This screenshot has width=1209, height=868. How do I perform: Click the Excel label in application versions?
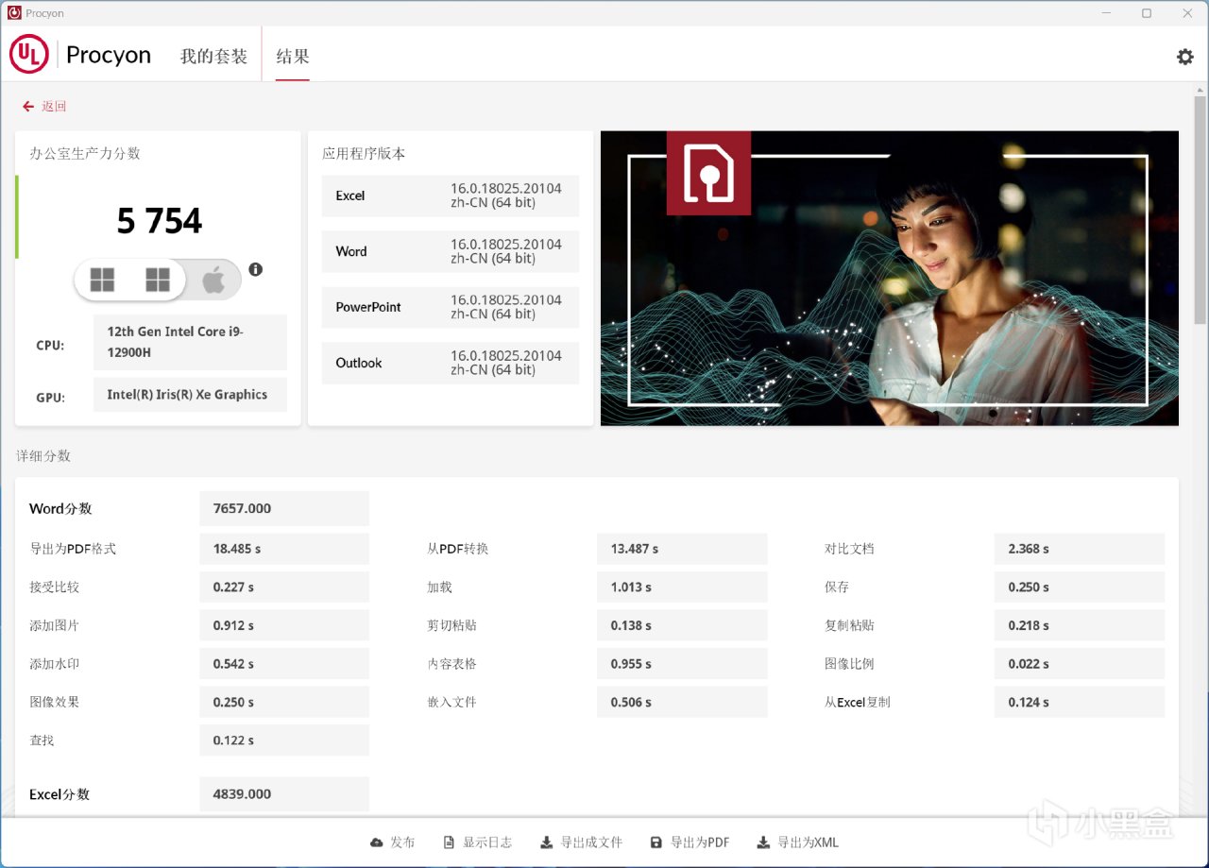(350, 196)
